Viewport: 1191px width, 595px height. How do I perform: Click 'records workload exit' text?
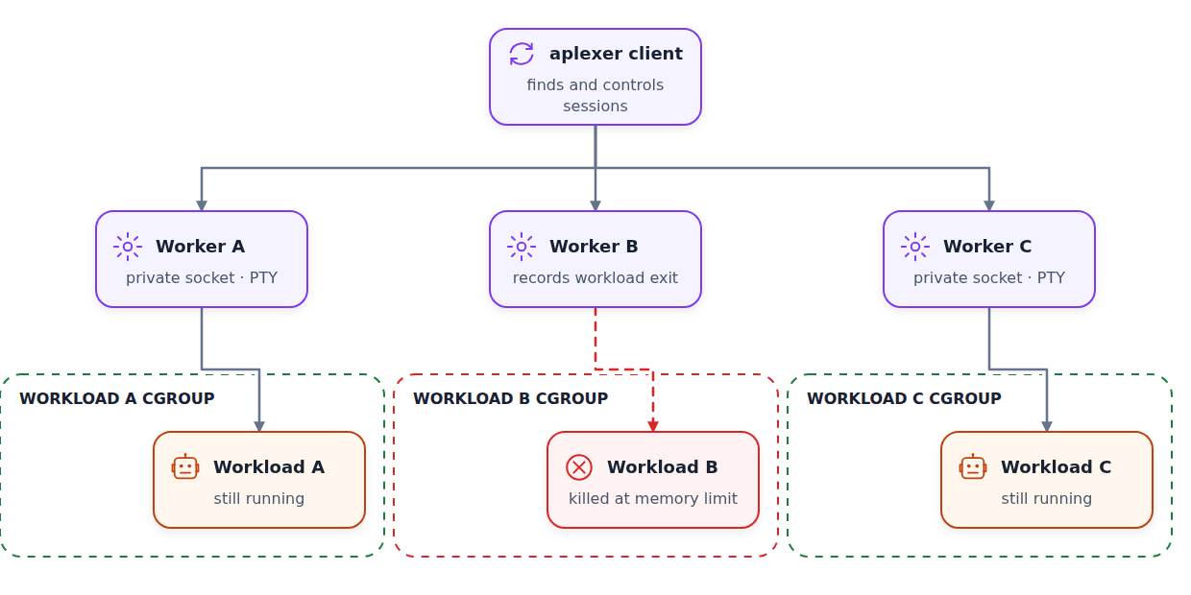click(x=595, y=278)
